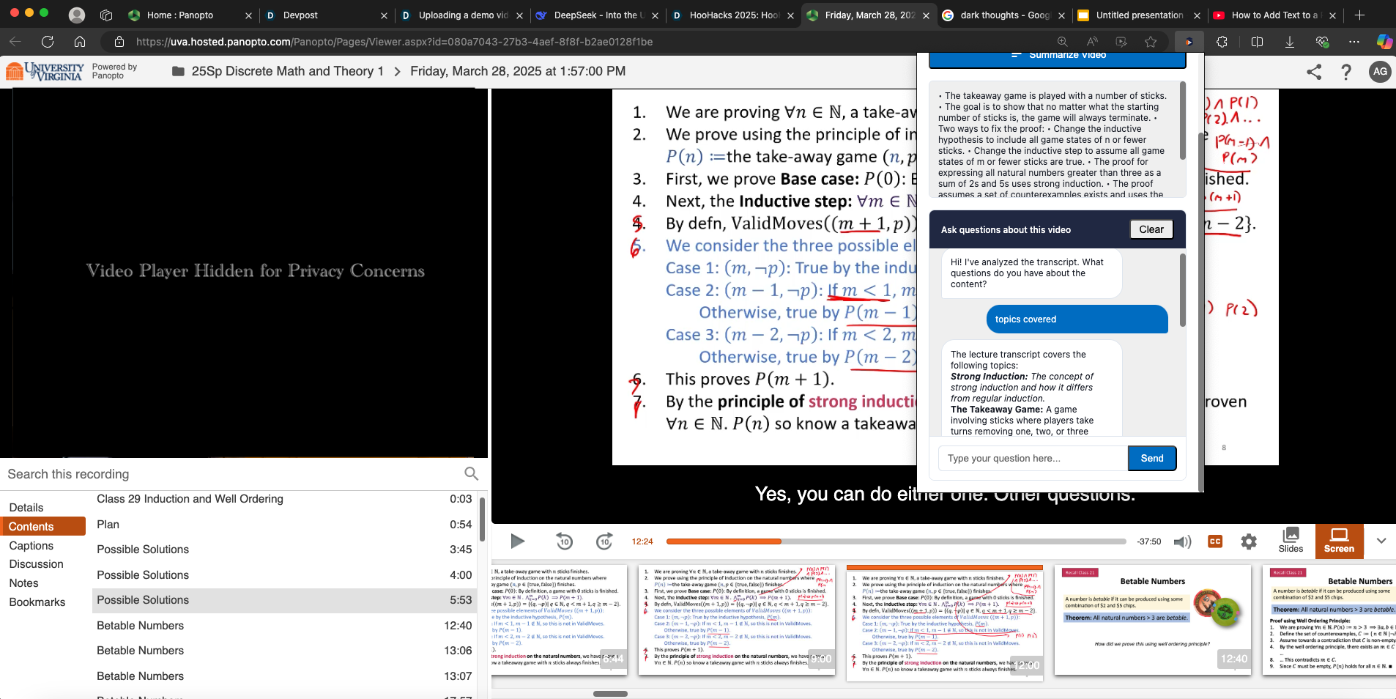Jump to Plan at 0:54
The width and height of the screenshot is (1396, 699).
point(284,525)
